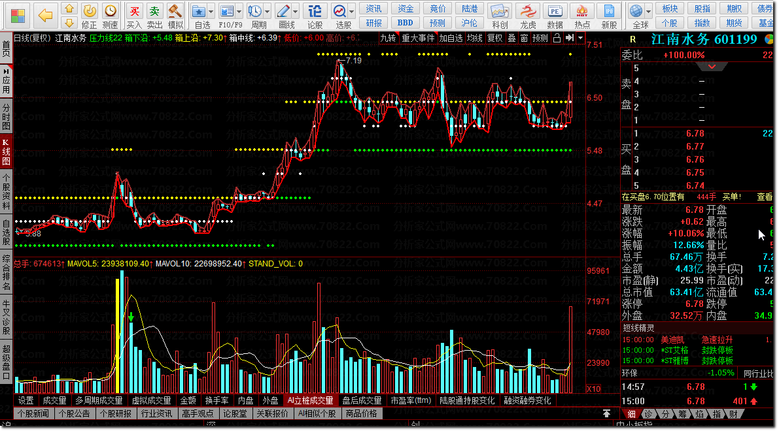Toggle 预测 forecast on chart
The height and width of the screenshot is (431, 779).
coord(540,38)
